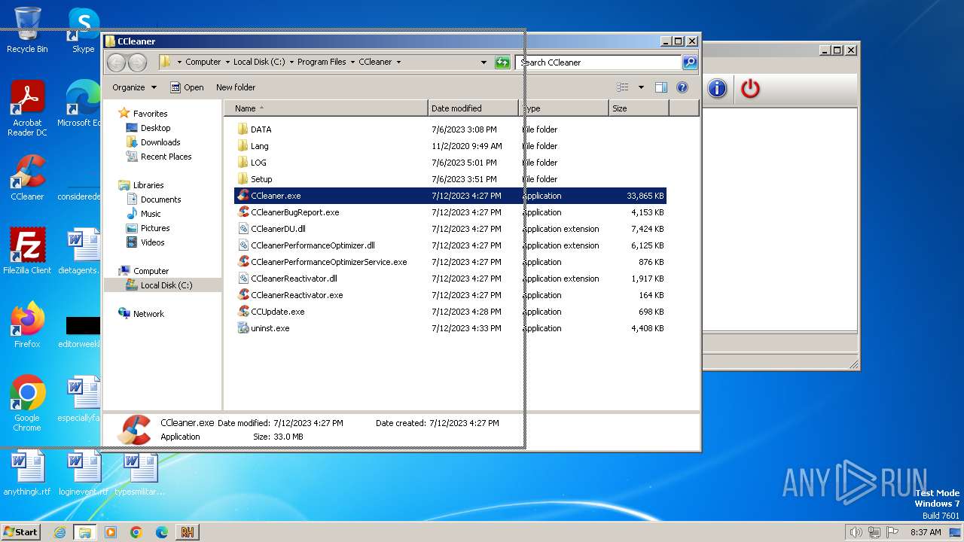Screen dimensions: 964x542
Task: Select the CCleanerBugReport.exe file icon
Action: 243,212
